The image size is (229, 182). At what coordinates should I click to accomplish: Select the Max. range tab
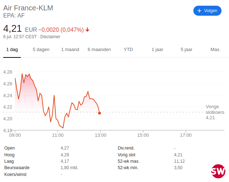215,50
